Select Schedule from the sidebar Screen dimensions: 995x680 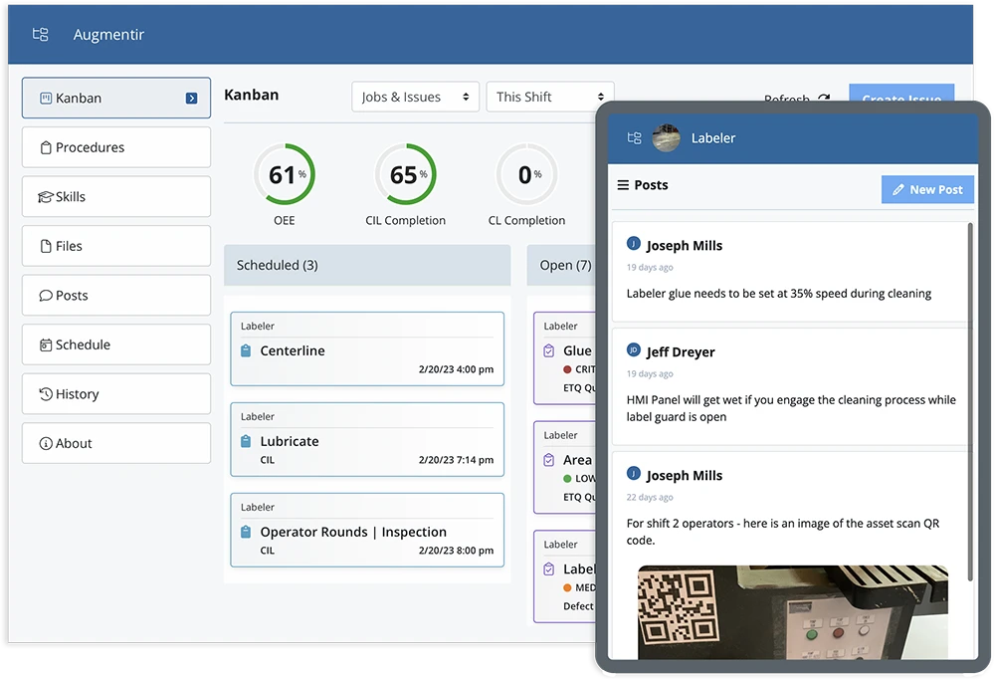coord(116,344)
